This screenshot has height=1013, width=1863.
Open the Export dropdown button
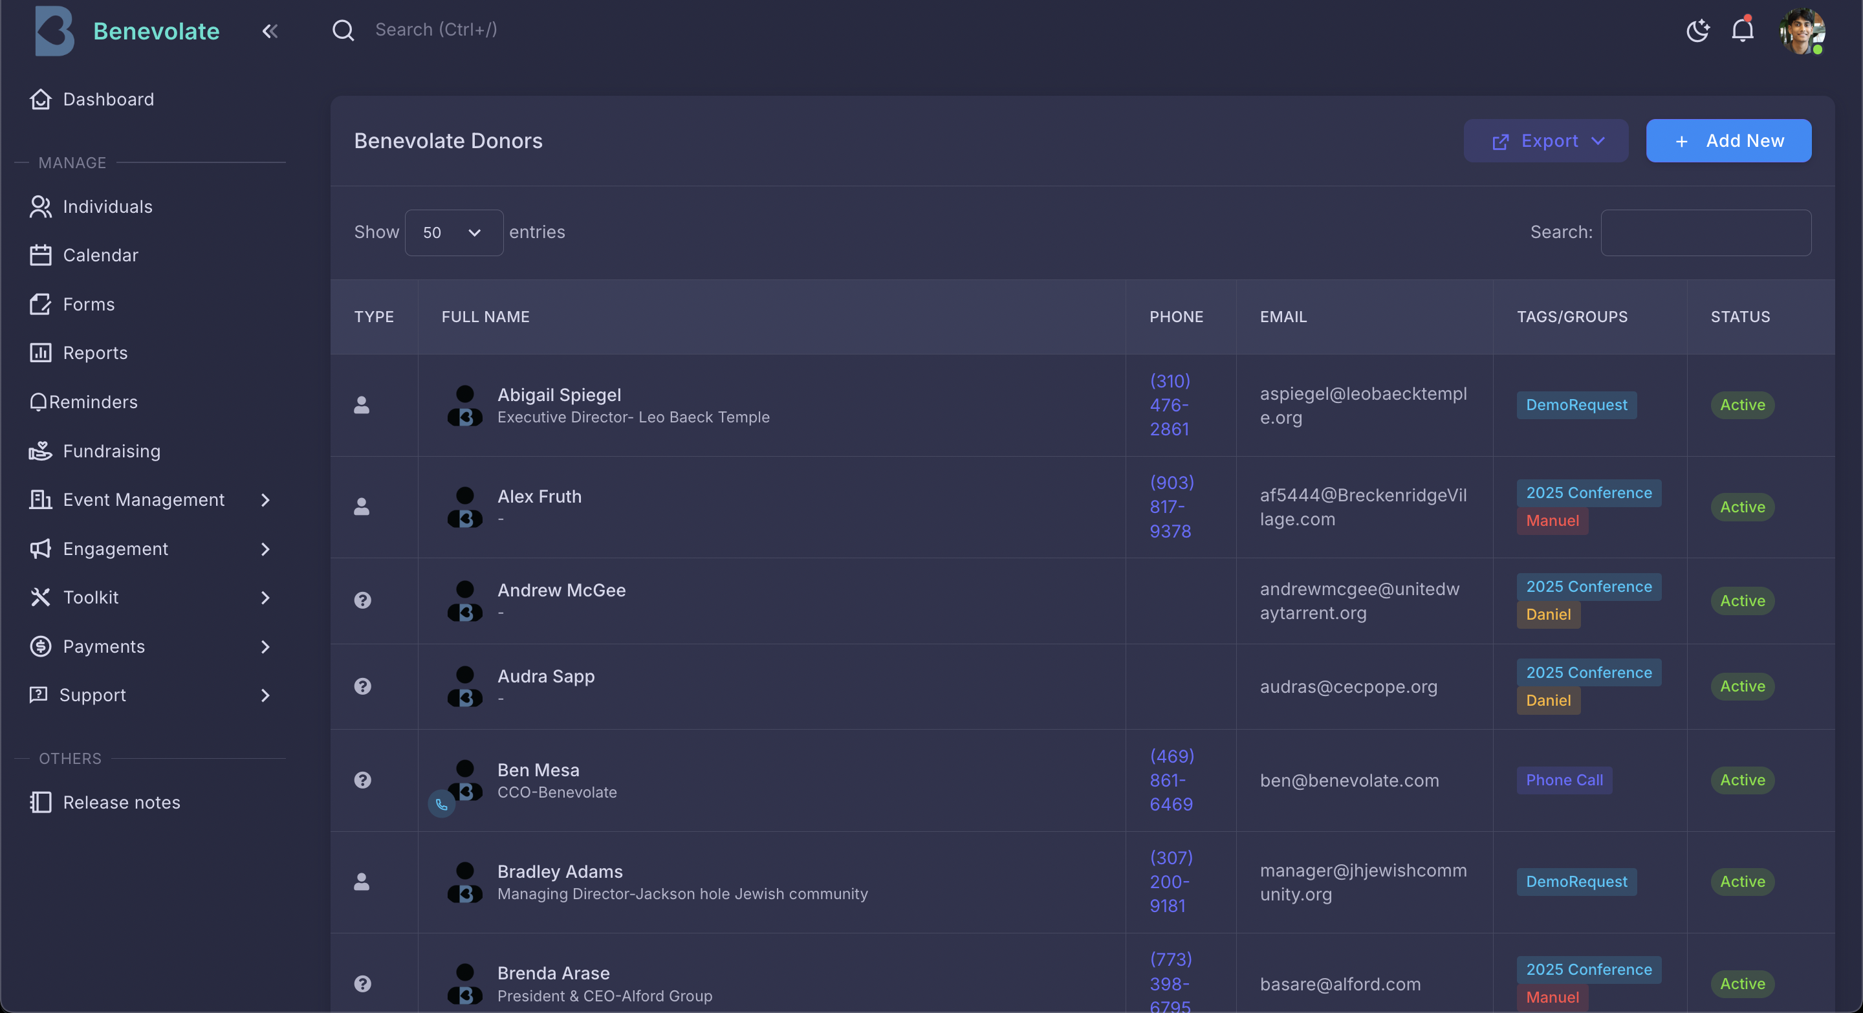pyautogui.click(x=1545, y=140)
